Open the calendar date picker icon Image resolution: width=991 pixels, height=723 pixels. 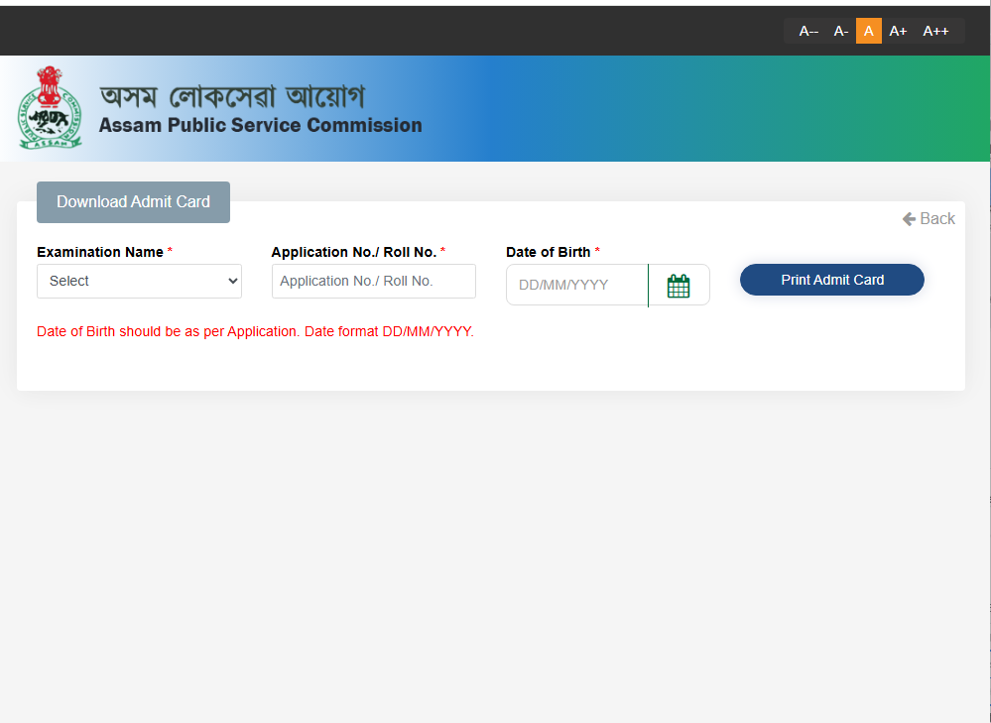coord(679,286)
